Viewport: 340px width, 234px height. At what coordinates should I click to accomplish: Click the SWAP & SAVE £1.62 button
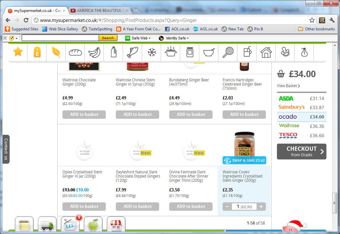pyautogui.click(x=244, y=160)
